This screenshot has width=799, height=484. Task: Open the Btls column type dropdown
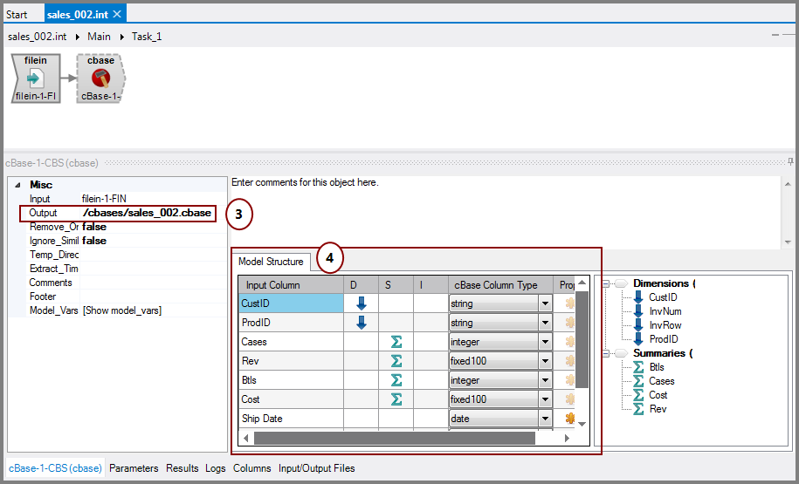[545, 380]
